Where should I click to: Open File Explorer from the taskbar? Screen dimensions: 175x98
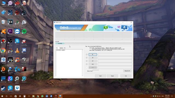(x=33, y=96)
